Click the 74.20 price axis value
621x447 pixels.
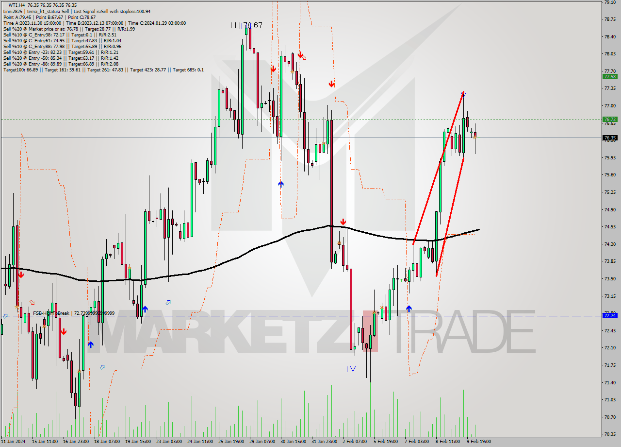[610, 244]
